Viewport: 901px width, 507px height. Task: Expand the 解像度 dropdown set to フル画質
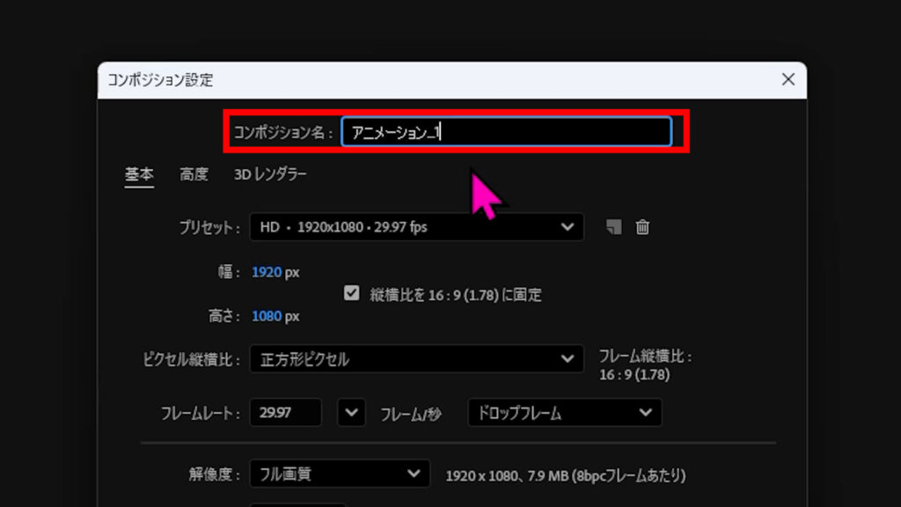point(340,474)
